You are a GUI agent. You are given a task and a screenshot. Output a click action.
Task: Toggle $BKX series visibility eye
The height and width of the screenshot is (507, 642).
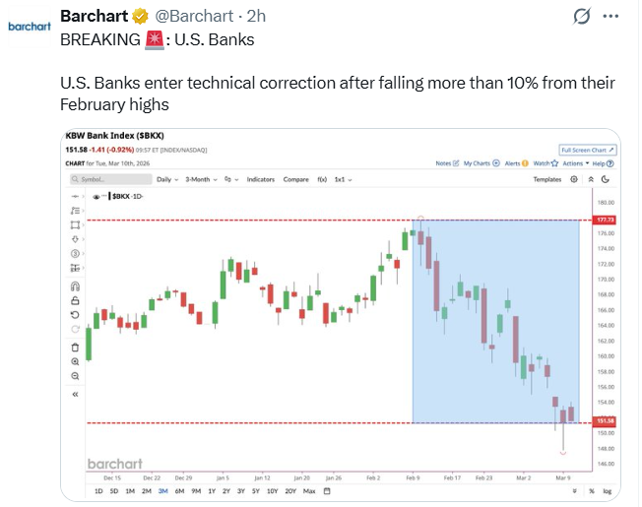tap(97, 197)
